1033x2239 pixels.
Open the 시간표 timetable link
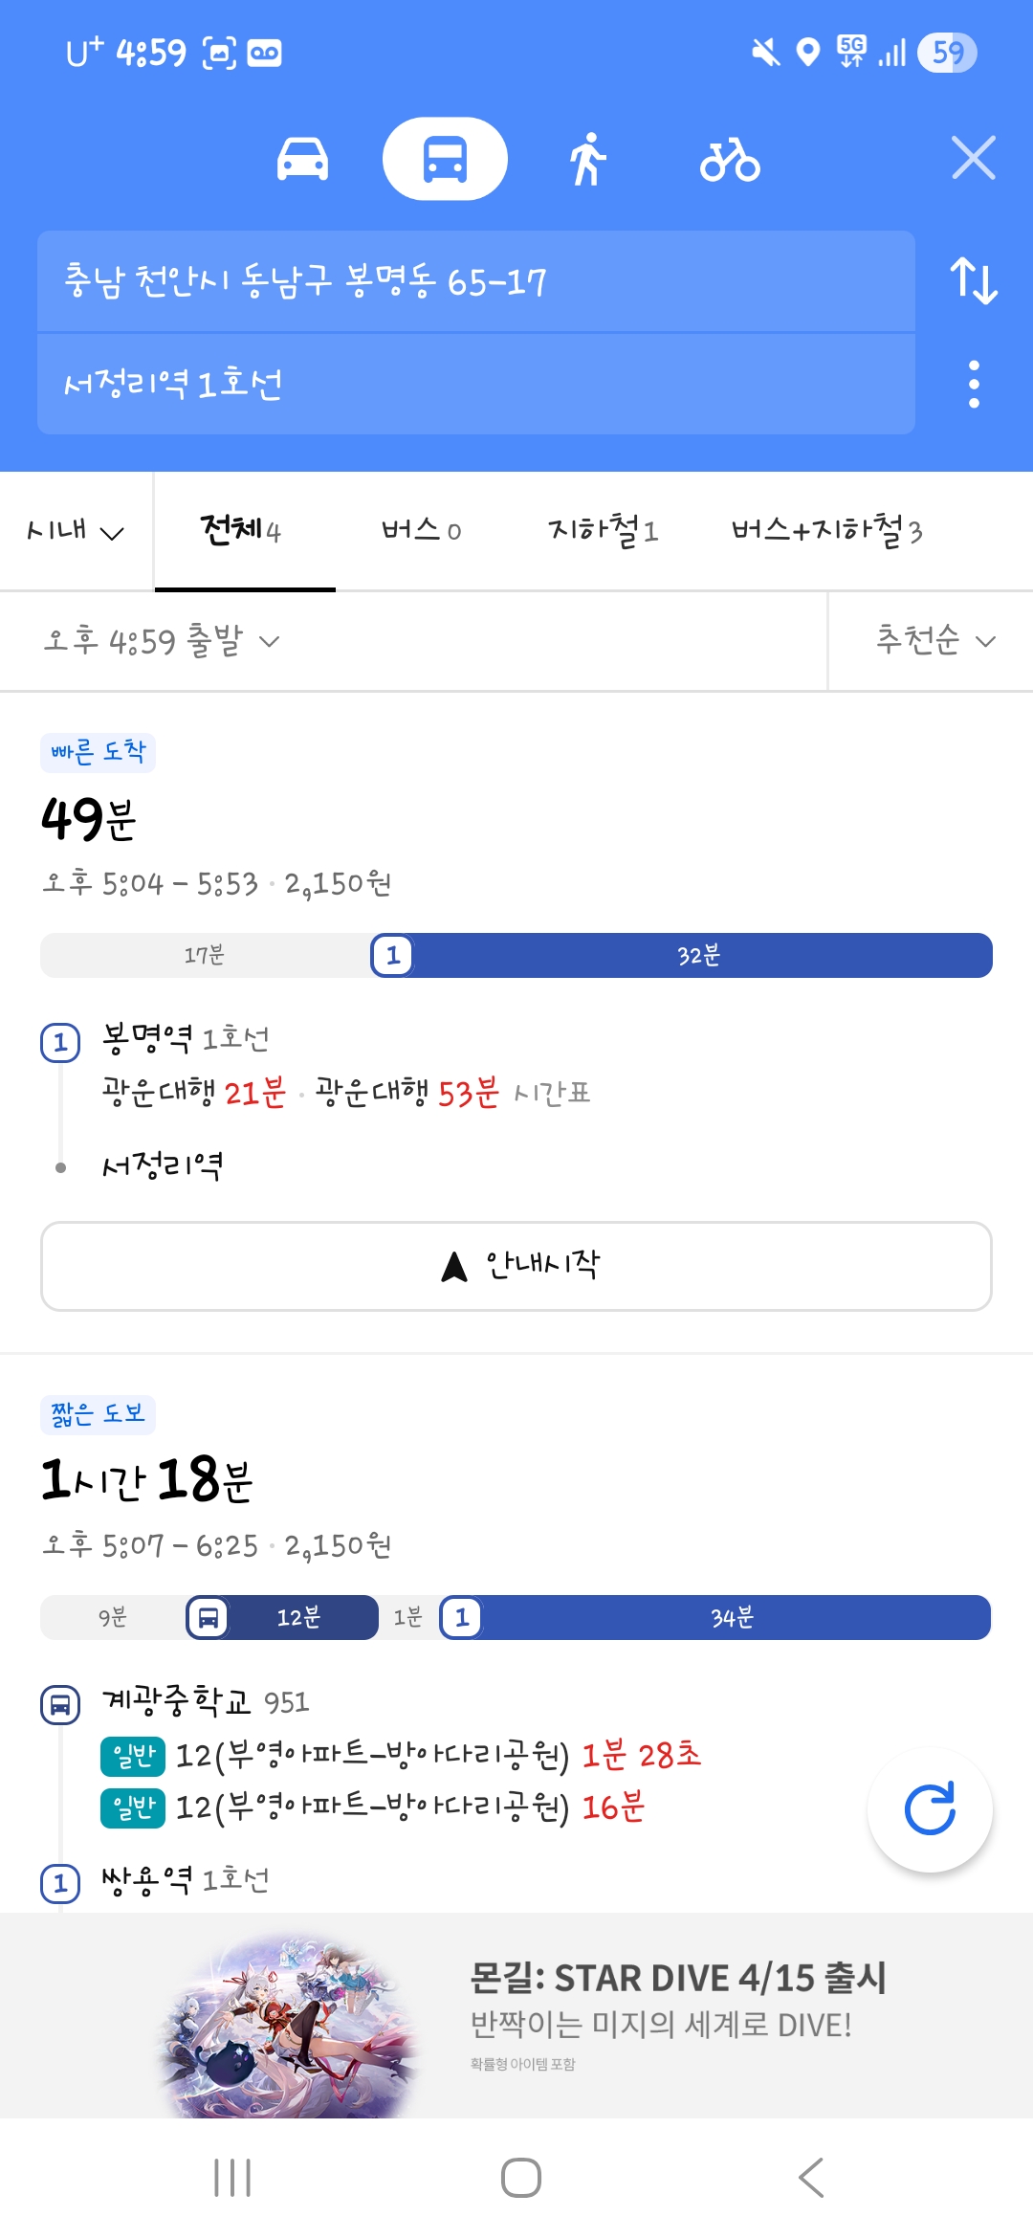point(552,1093)
